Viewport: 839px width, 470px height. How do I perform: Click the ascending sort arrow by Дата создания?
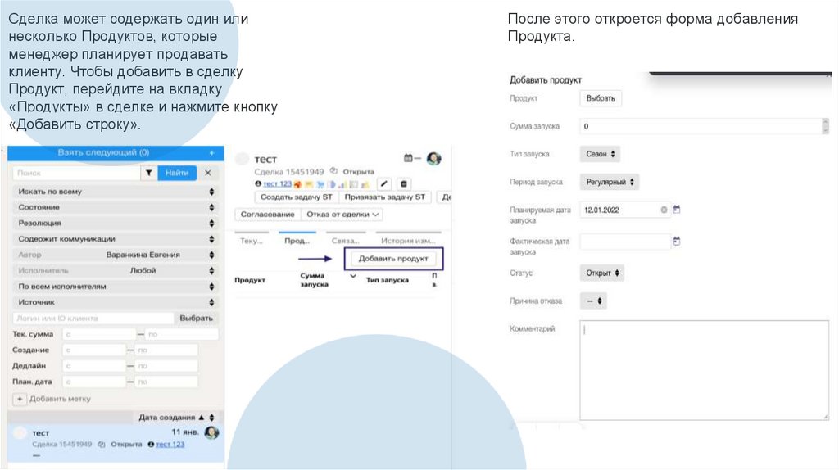[x=202, y=418]
